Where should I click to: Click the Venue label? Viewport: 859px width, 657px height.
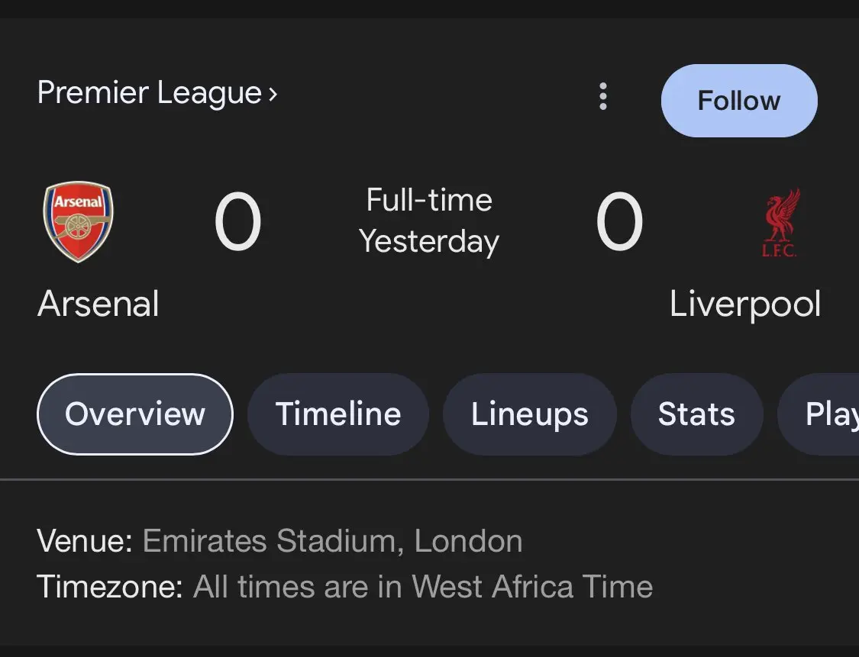[85, 541]
